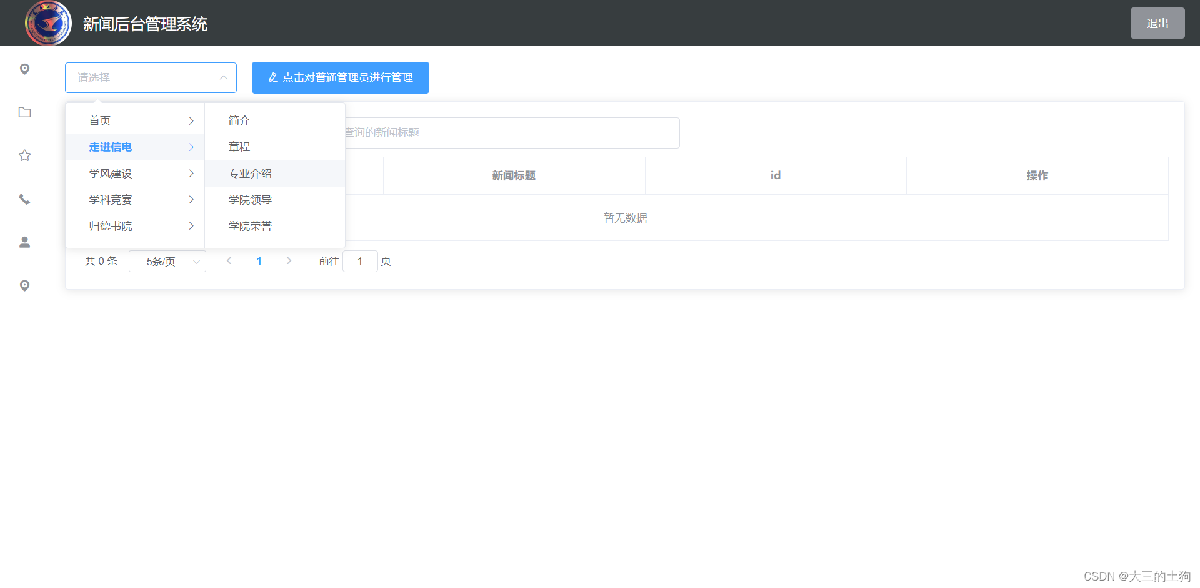
Task: Choose 专业介绍 from the submenu
Action: [x=275, y=174]
